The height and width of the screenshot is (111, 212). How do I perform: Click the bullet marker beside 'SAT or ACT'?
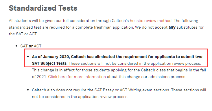pos(16,46)
